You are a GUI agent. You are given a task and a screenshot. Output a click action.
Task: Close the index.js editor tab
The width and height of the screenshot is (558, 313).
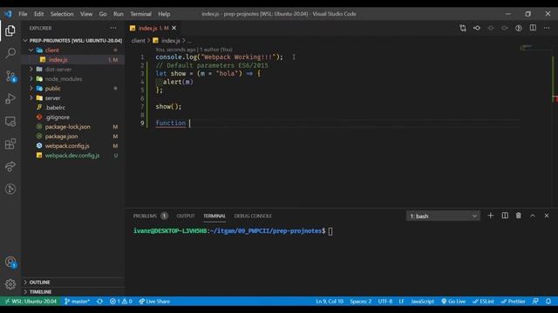(x=174, y=28)
